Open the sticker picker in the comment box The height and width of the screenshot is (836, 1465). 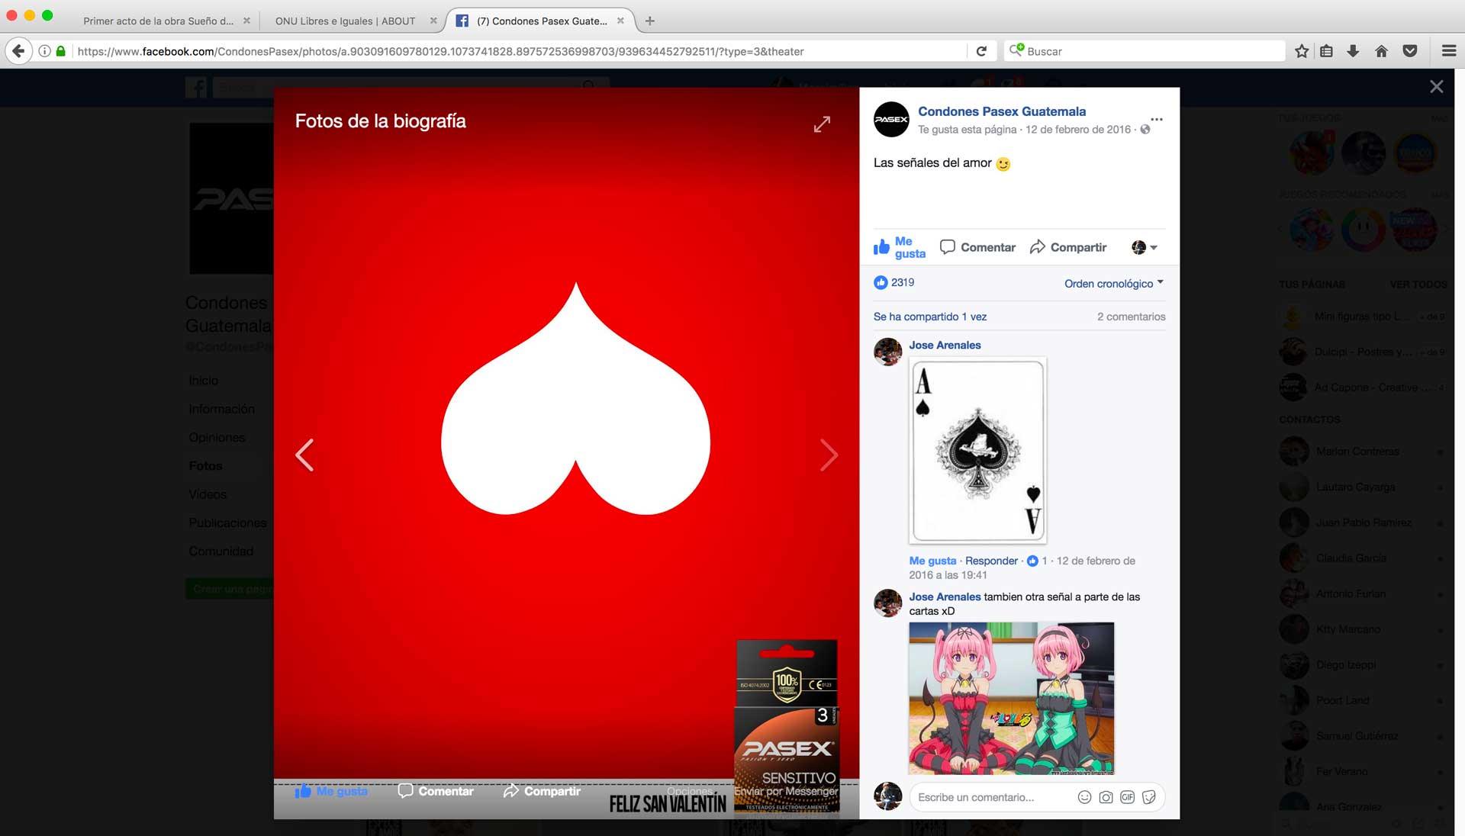coord(1149,797)
